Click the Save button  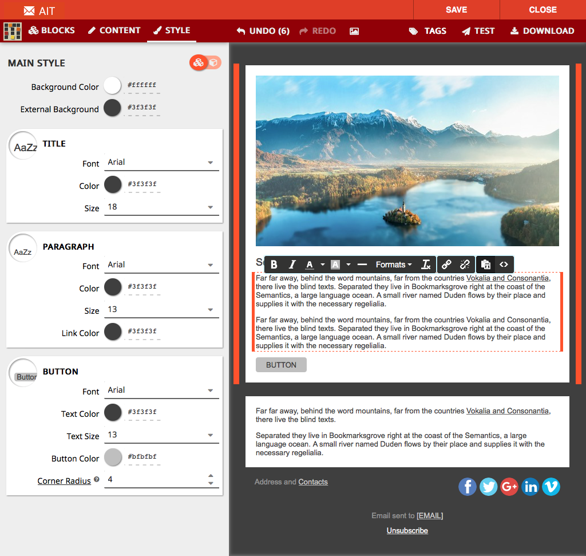[456, 10]
